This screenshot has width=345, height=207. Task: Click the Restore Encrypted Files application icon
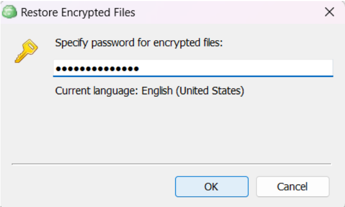(10, 13)
